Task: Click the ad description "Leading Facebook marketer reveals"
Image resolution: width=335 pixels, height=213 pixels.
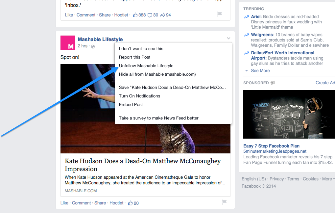Action: tap(288, 160)
